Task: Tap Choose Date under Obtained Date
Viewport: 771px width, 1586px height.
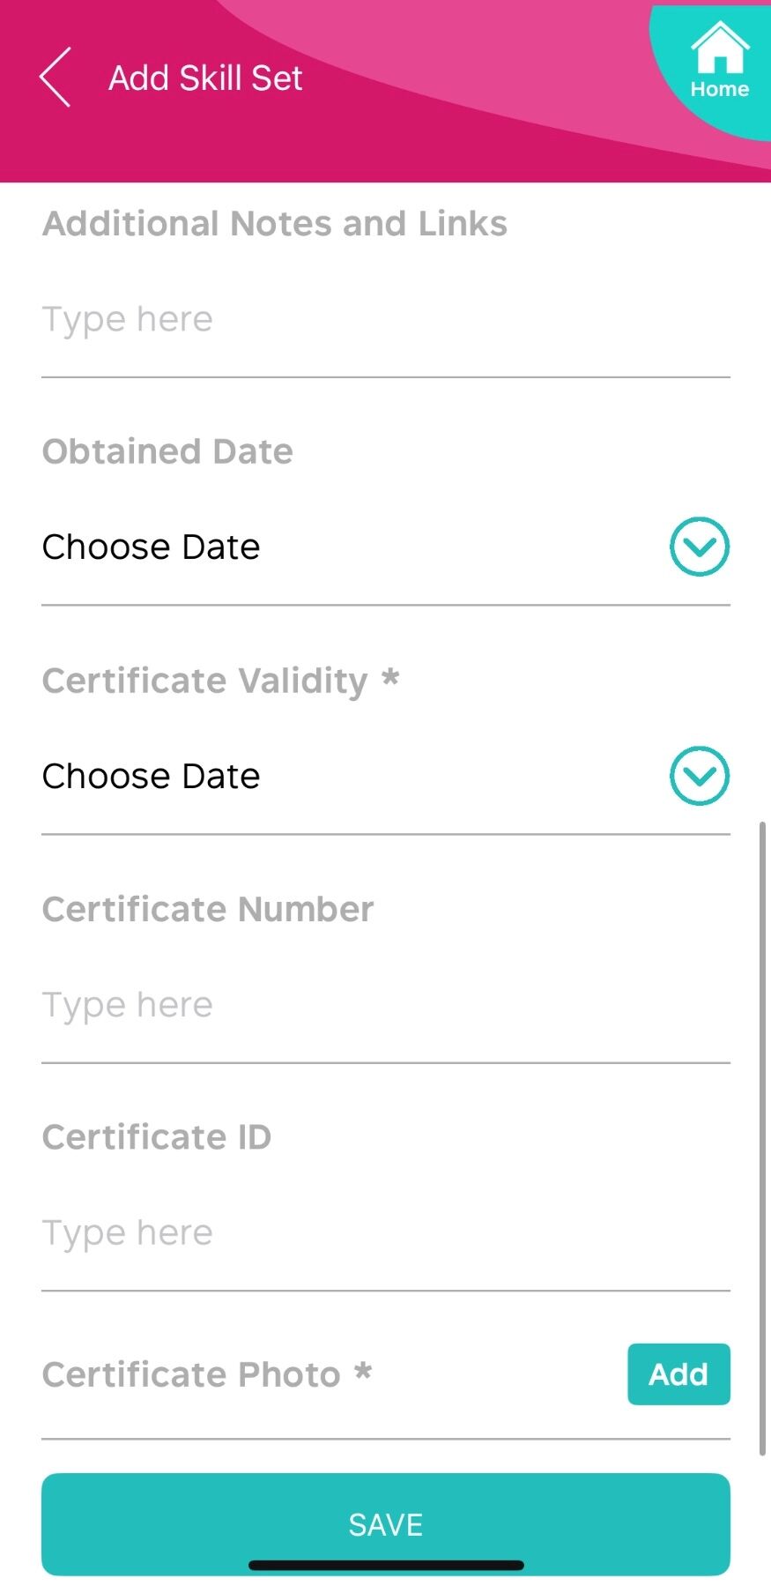Action: click(152, 547)
